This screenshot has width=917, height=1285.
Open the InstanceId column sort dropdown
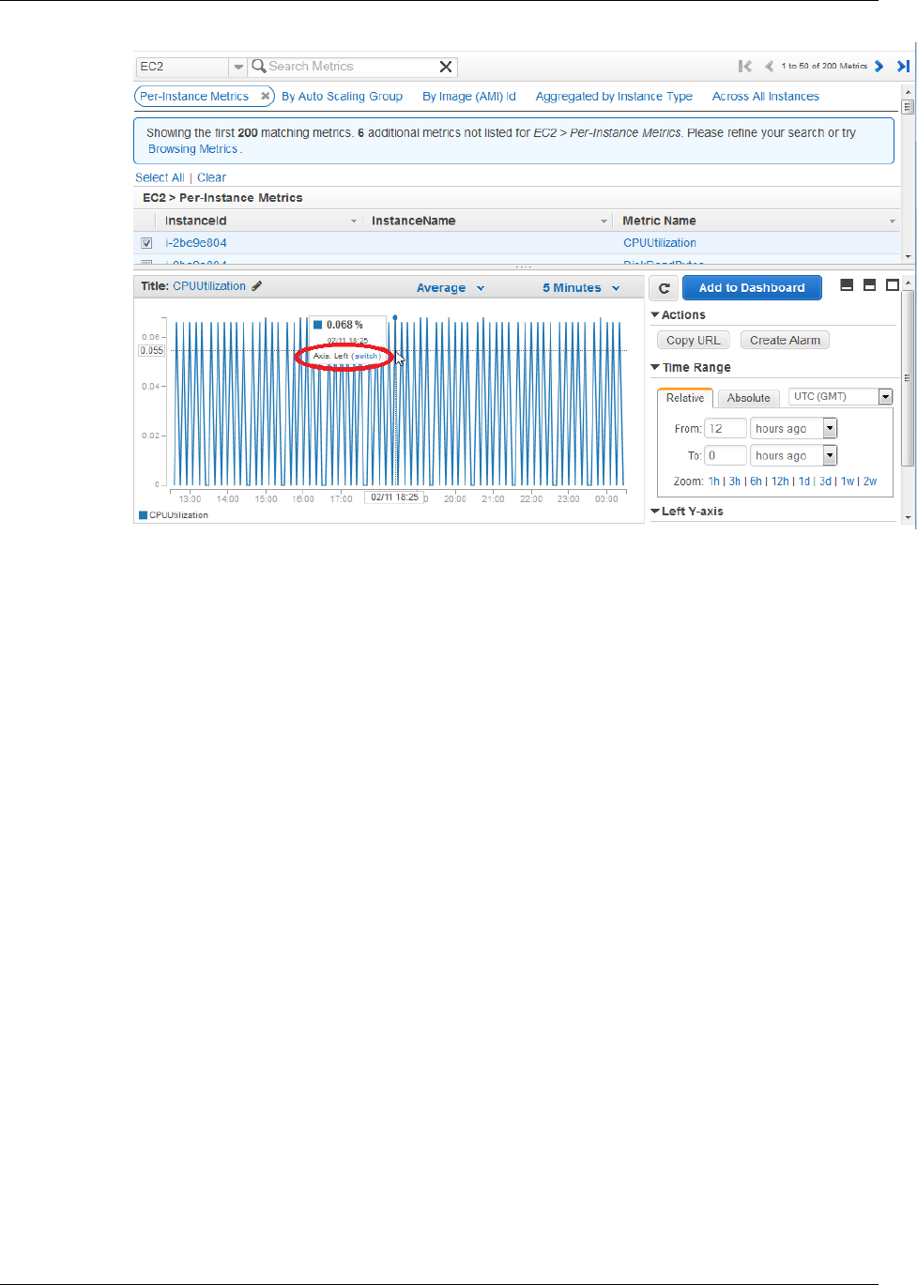pos(354,222)
